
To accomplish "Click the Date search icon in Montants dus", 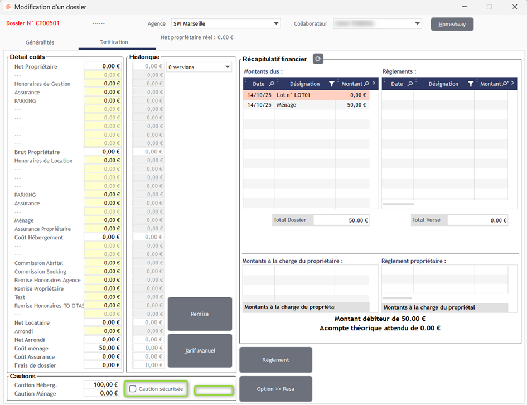I will coord(272,84).
